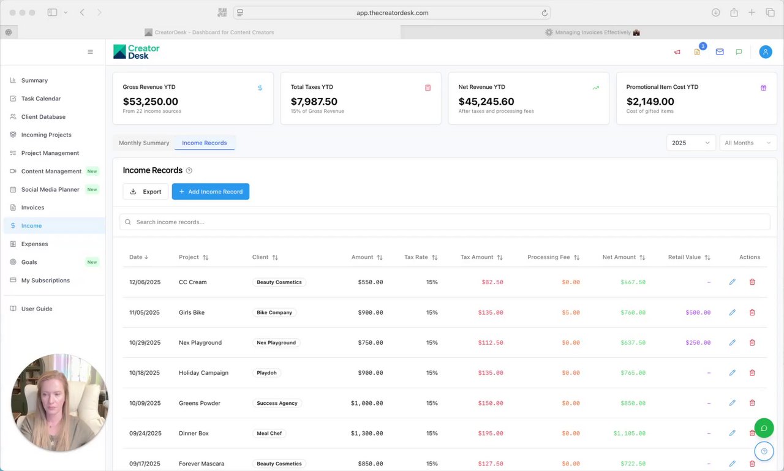Reload the page in Safari address bar

(544, 13)
